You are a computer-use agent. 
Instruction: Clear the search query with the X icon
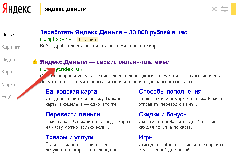click(x=214, y=9)
